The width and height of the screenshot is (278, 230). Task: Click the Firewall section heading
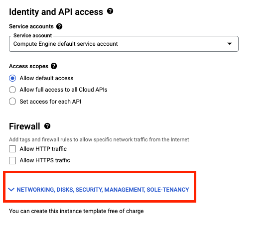(24, 126)
